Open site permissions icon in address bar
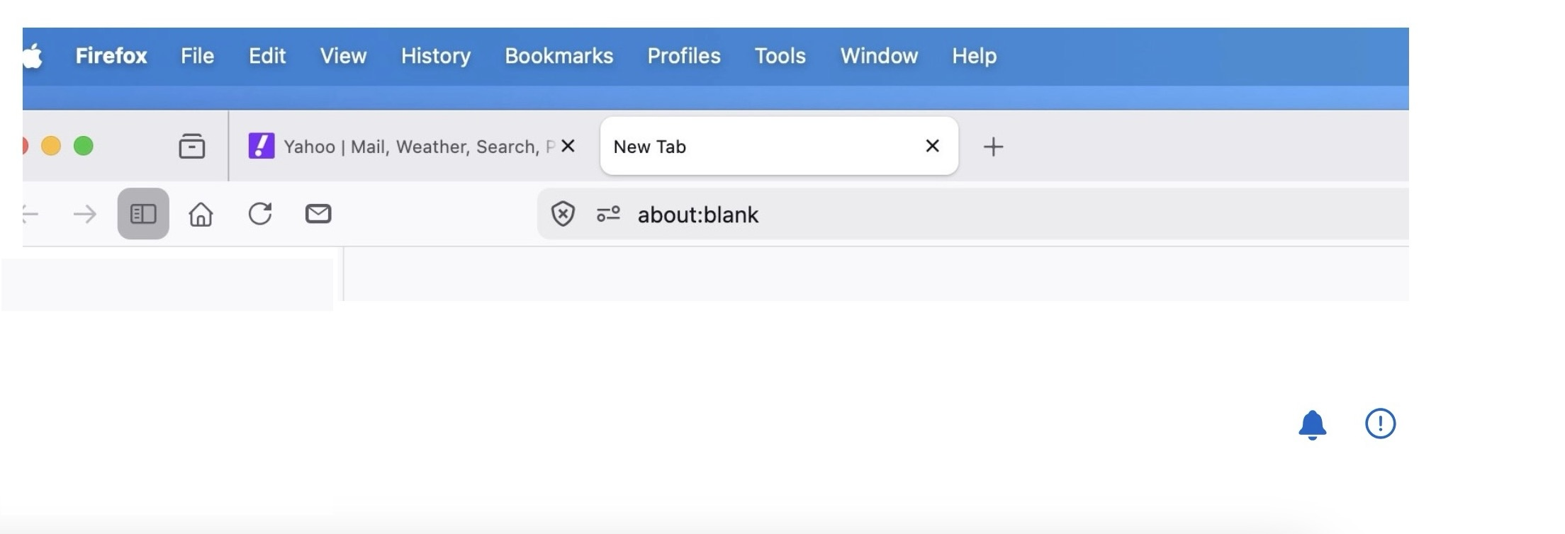The width and height of the screenshot is (1565, 534). (x=608, y=214)
